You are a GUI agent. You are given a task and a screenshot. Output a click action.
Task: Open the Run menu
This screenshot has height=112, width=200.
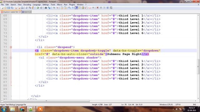(x=66, y=5)
